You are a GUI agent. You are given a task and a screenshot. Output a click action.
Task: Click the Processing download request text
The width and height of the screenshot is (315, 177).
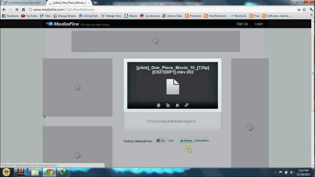172,121
